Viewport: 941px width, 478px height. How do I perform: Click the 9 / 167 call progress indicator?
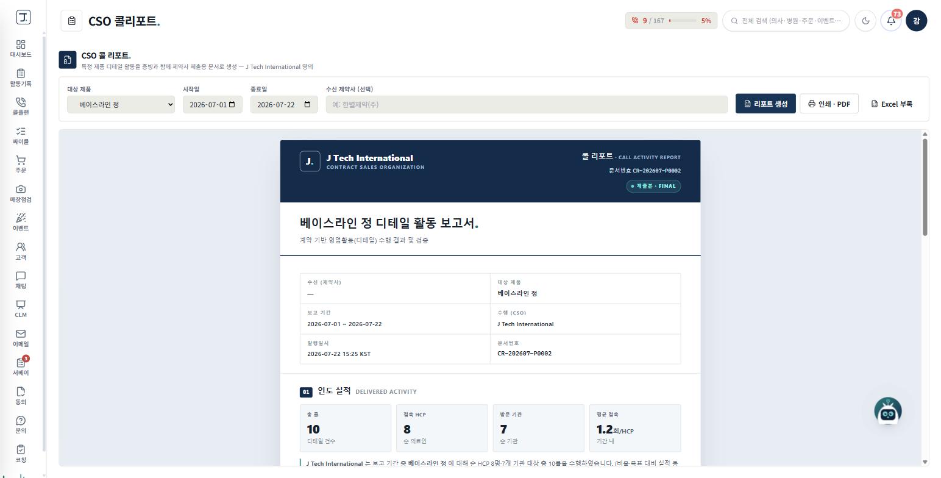671,21
